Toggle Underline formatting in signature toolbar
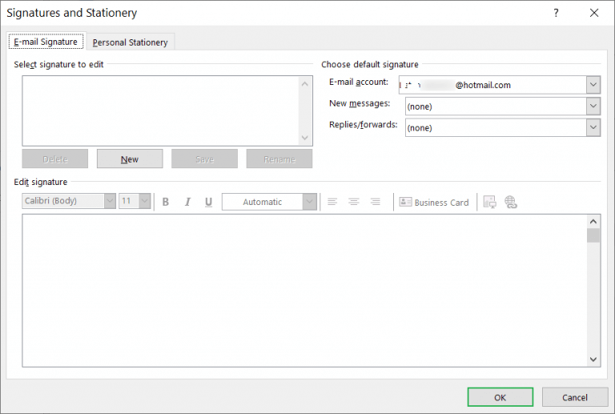This screenshot has height=414, width=615. pos(209,202)
